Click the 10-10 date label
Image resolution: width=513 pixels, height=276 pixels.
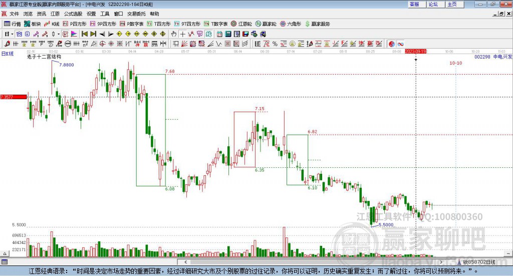456,63
